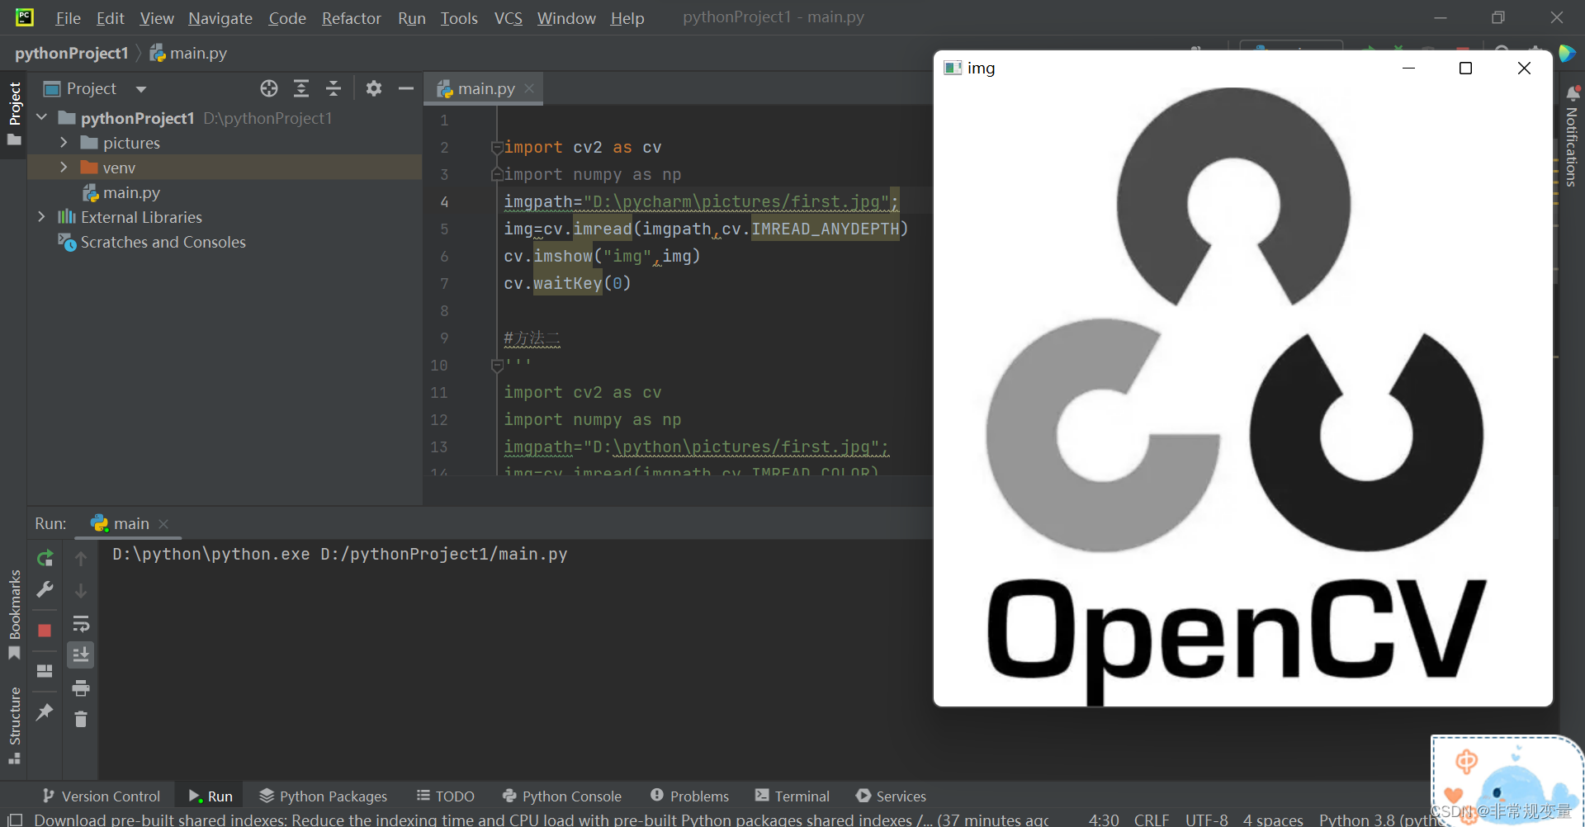Open the Terminal tool window
1585x827 pixels.
point(792,796)
